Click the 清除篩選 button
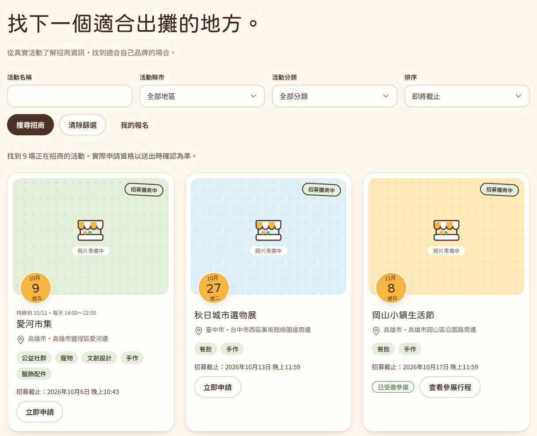Screen dimensions: 537x436 pyautogui.click(x=83, y=125)
